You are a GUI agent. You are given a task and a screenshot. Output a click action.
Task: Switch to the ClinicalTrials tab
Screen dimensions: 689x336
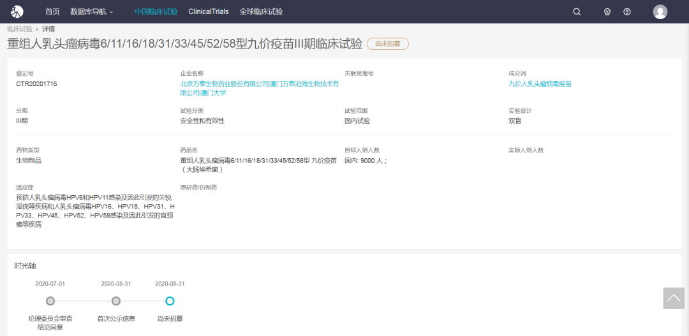point(208,12)
